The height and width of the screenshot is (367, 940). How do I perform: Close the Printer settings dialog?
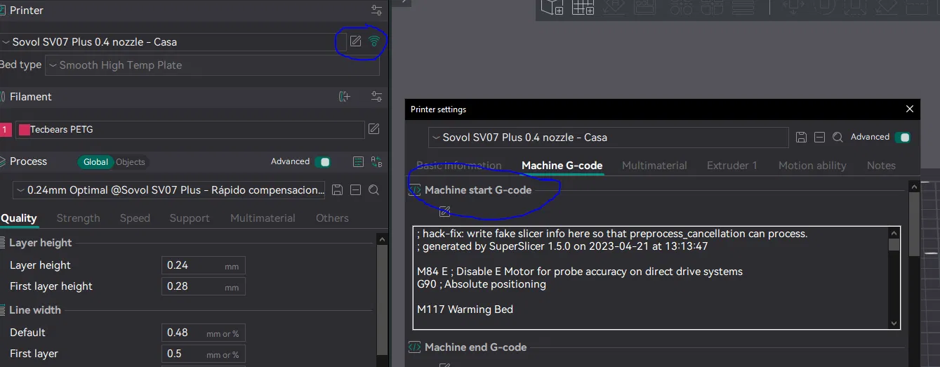[910, 109]
